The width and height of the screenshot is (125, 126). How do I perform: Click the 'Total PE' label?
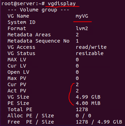pos(20,109)
